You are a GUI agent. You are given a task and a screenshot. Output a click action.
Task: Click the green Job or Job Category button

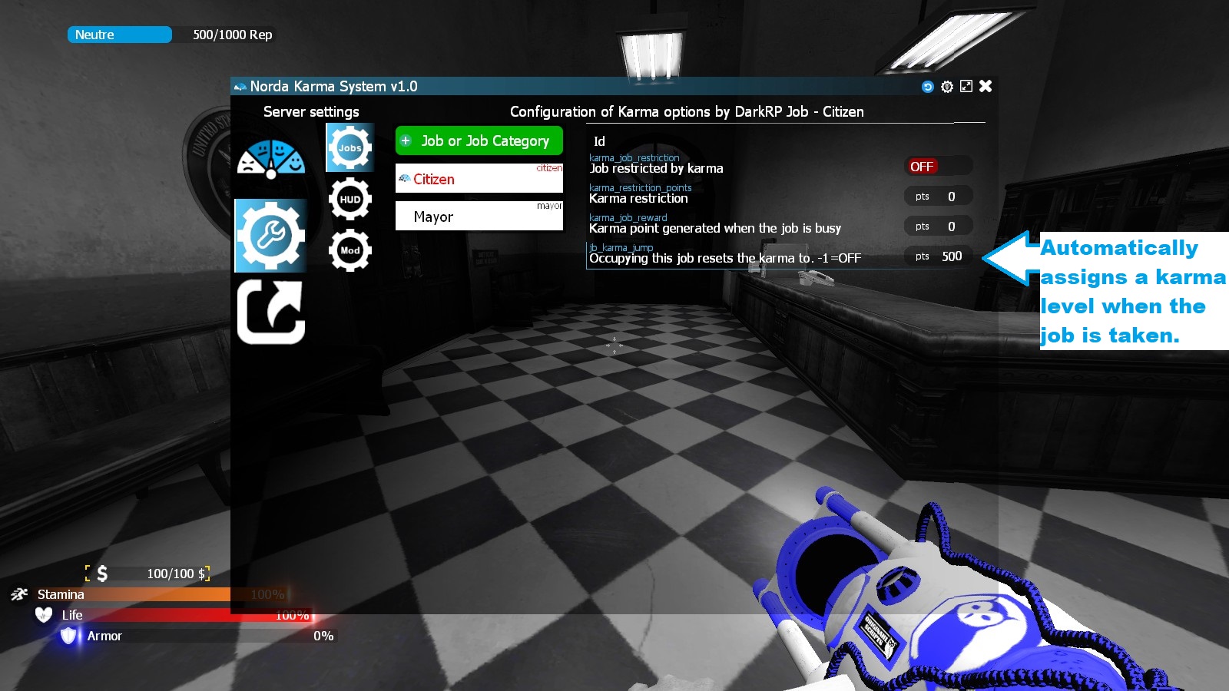[x=479, y=141]
